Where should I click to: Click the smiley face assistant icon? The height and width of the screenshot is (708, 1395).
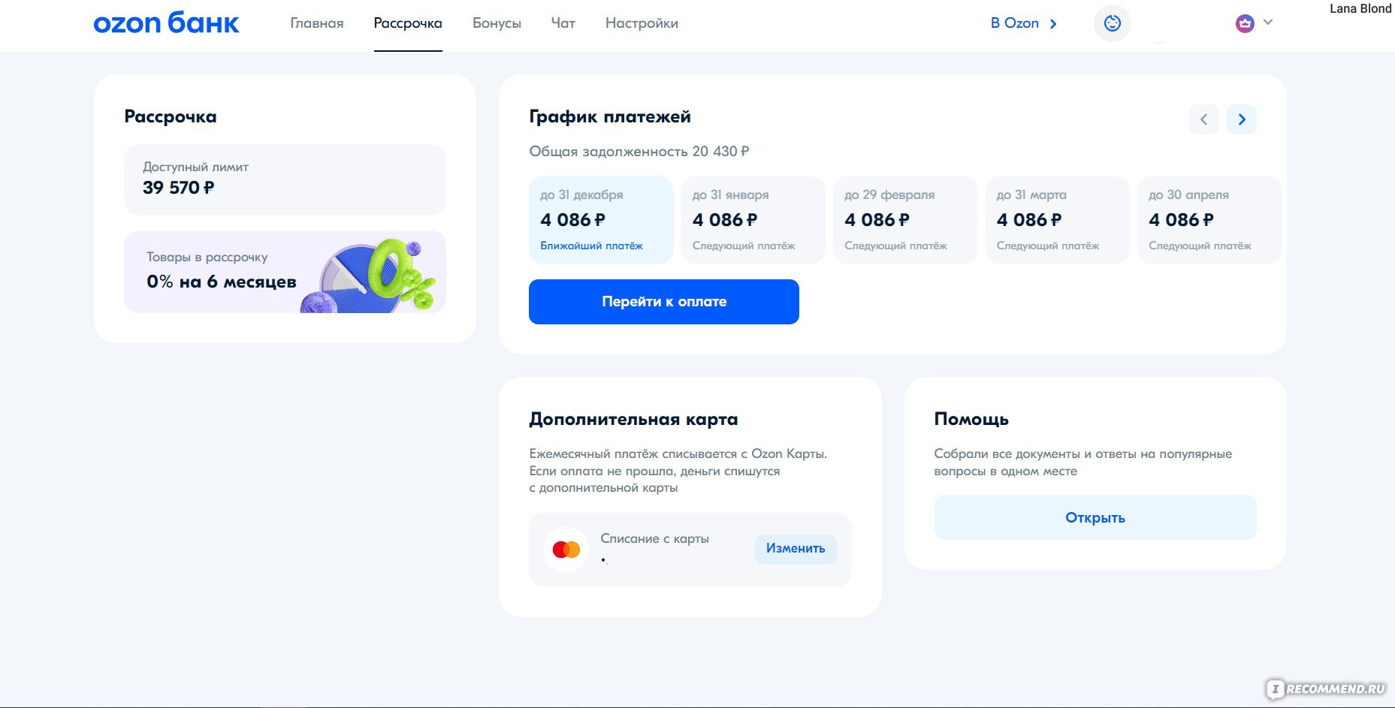1113,23
